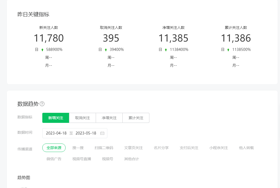Click the 取消关注人数 metric label
Screen dimensions: 280x188
111,28
